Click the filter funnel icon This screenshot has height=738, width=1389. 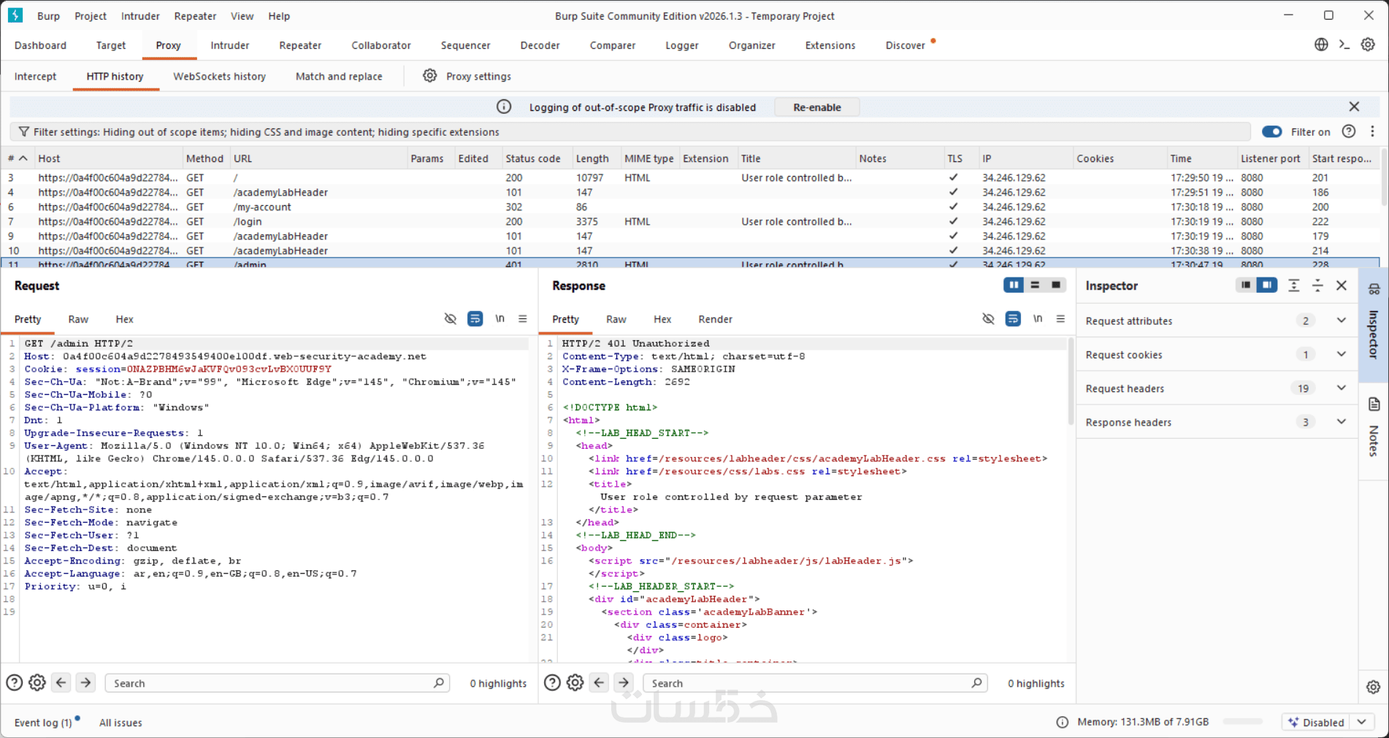24,132
